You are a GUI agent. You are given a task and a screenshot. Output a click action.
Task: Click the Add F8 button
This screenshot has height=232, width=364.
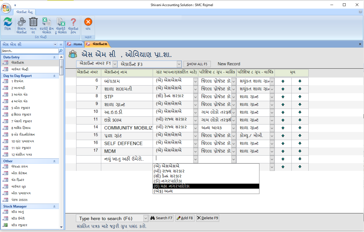pos(185,218)
